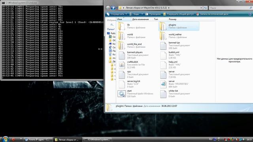Sort by the Имя column header
Screen dimensions: 253x142
124,19
